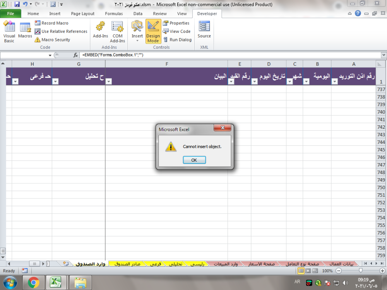Open COM Add-Ins dialog
Image resolution: width=387 pixels, height=290 pixels.
point(118,32)
